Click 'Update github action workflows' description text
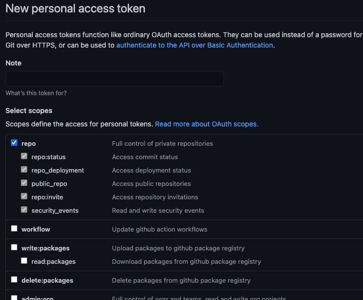Image resolution: width=363 pixels, height=300 pixels. click(159, 229)
